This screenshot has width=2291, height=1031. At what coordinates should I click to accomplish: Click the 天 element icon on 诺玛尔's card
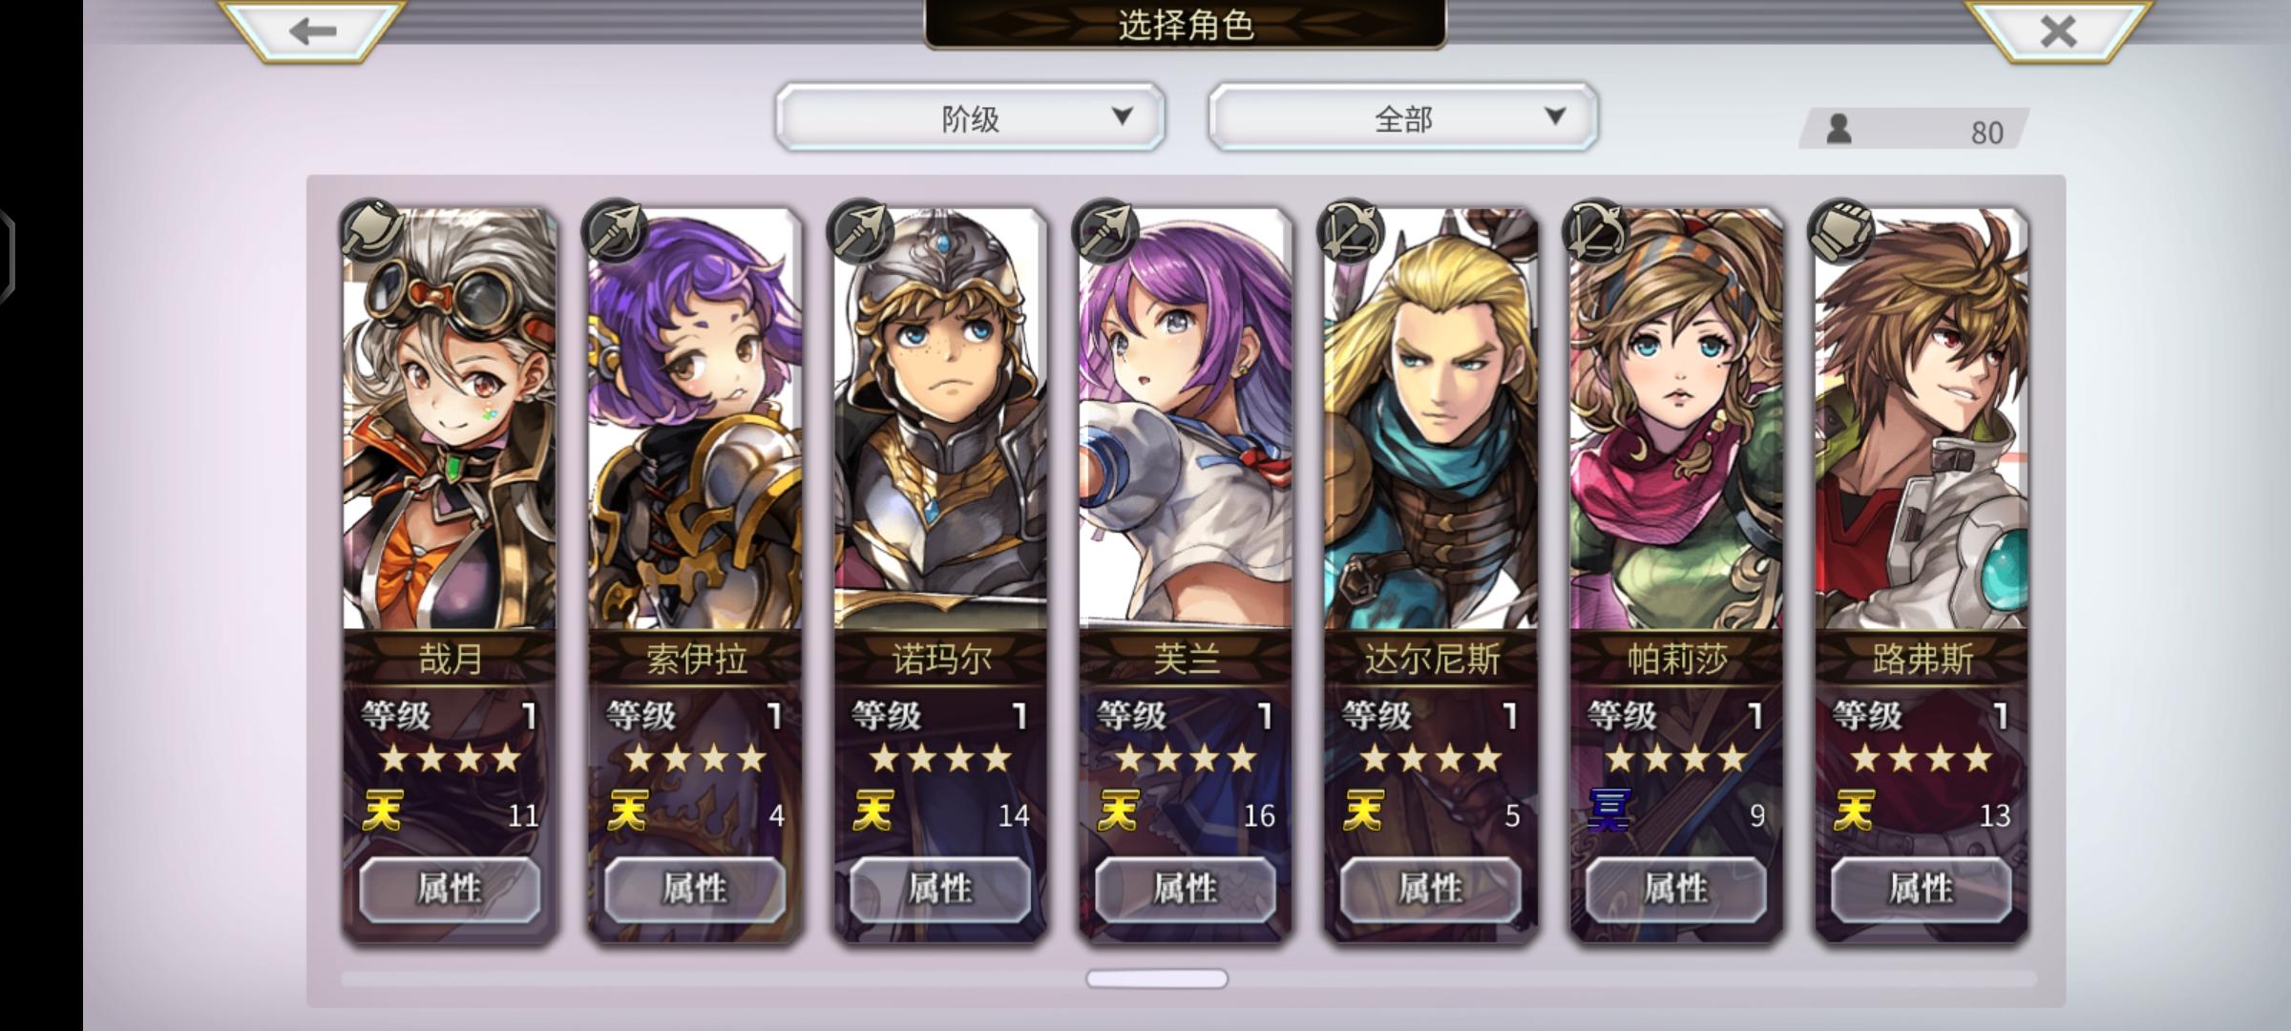point(872,812)
